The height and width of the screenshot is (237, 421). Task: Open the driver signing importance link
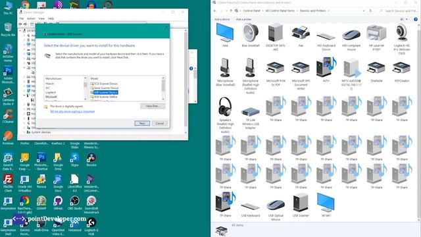72,111
